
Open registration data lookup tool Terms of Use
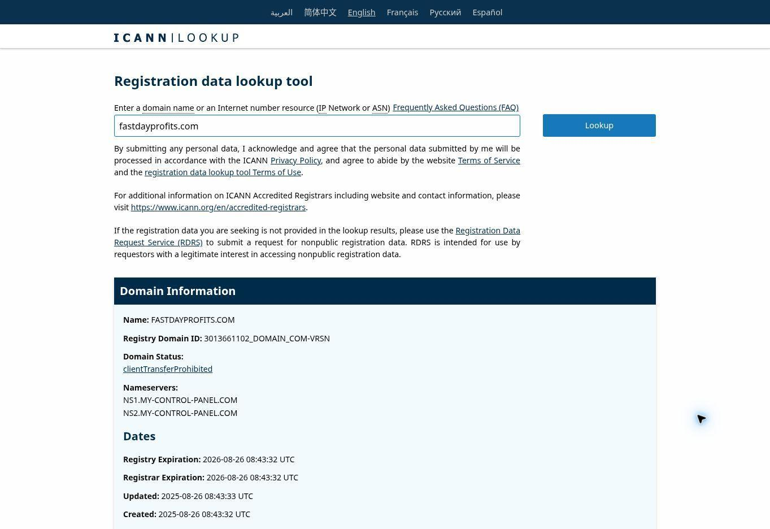pos(223,172)
